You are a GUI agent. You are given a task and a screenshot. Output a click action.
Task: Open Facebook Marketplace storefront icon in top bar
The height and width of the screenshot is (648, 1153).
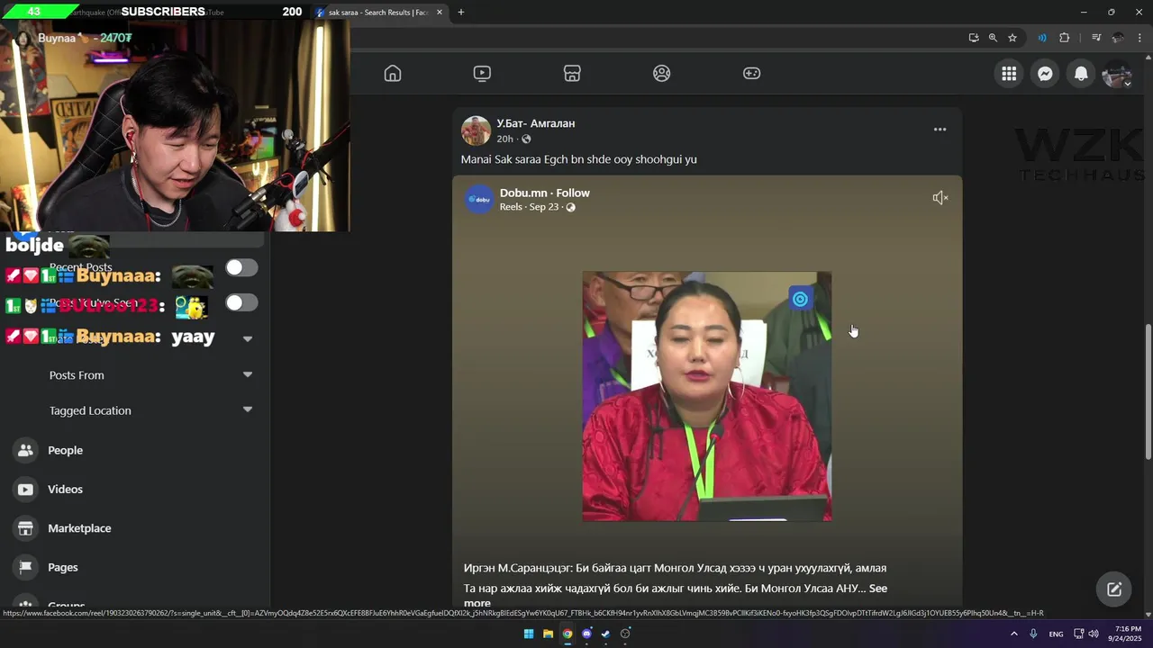click(572, 74)
